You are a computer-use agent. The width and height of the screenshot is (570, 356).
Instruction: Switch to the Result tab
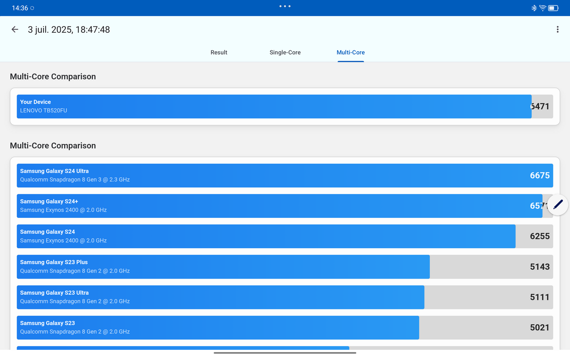tap(219, 52)
